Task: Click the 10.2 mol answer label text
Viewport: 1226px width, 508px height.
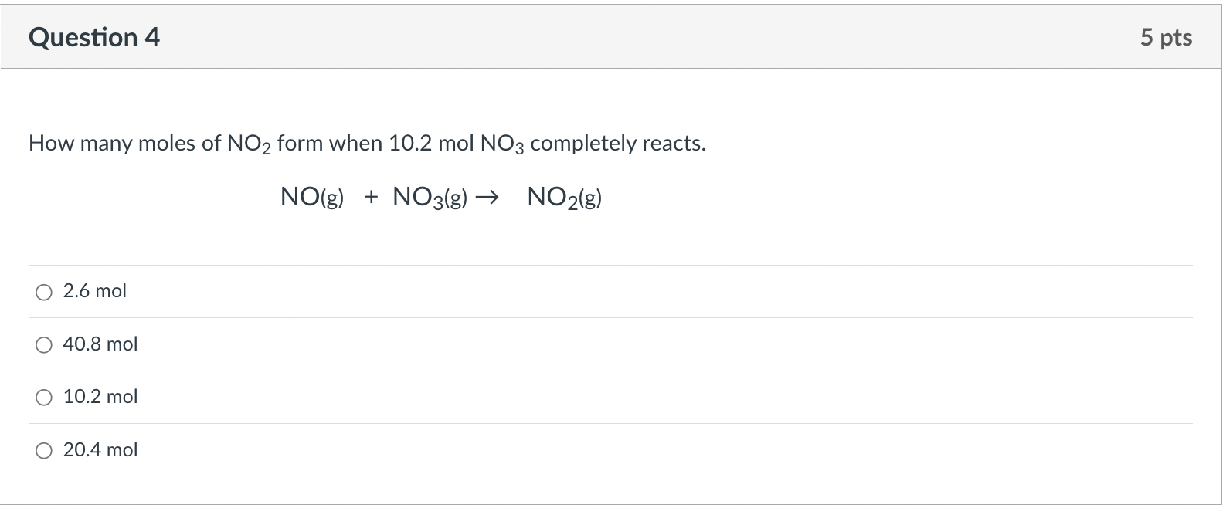Action: [100, 397]
